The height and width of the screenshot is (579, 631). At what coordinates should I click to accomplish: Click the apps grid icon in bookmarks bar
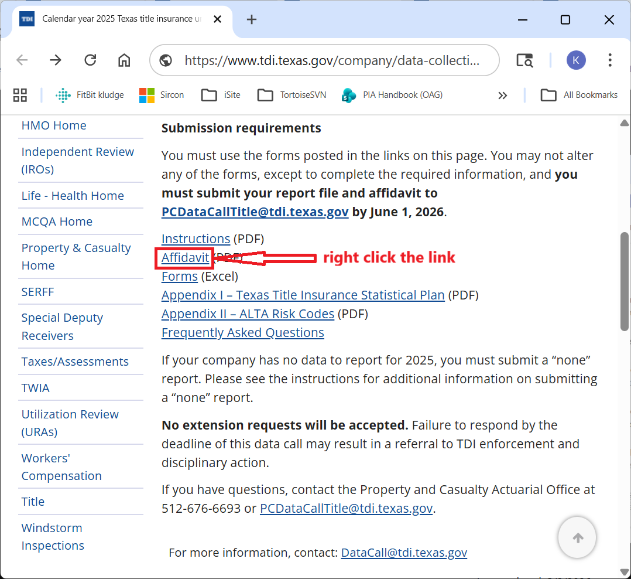click(x=20, y=95)
